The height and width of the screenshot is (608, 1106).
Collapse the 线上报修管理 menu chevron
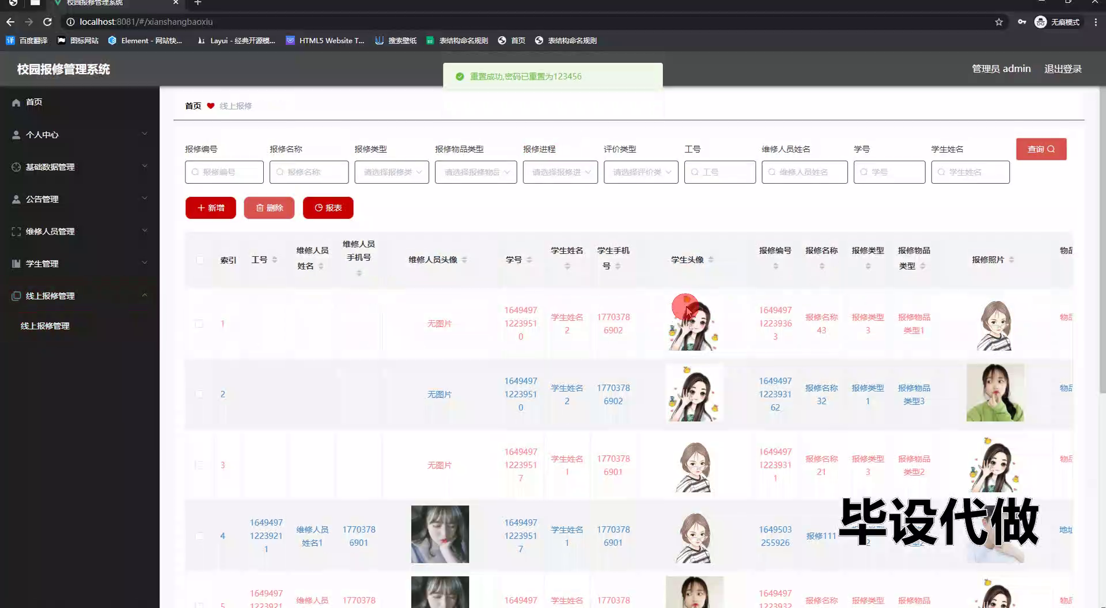[x=145, y=295]
